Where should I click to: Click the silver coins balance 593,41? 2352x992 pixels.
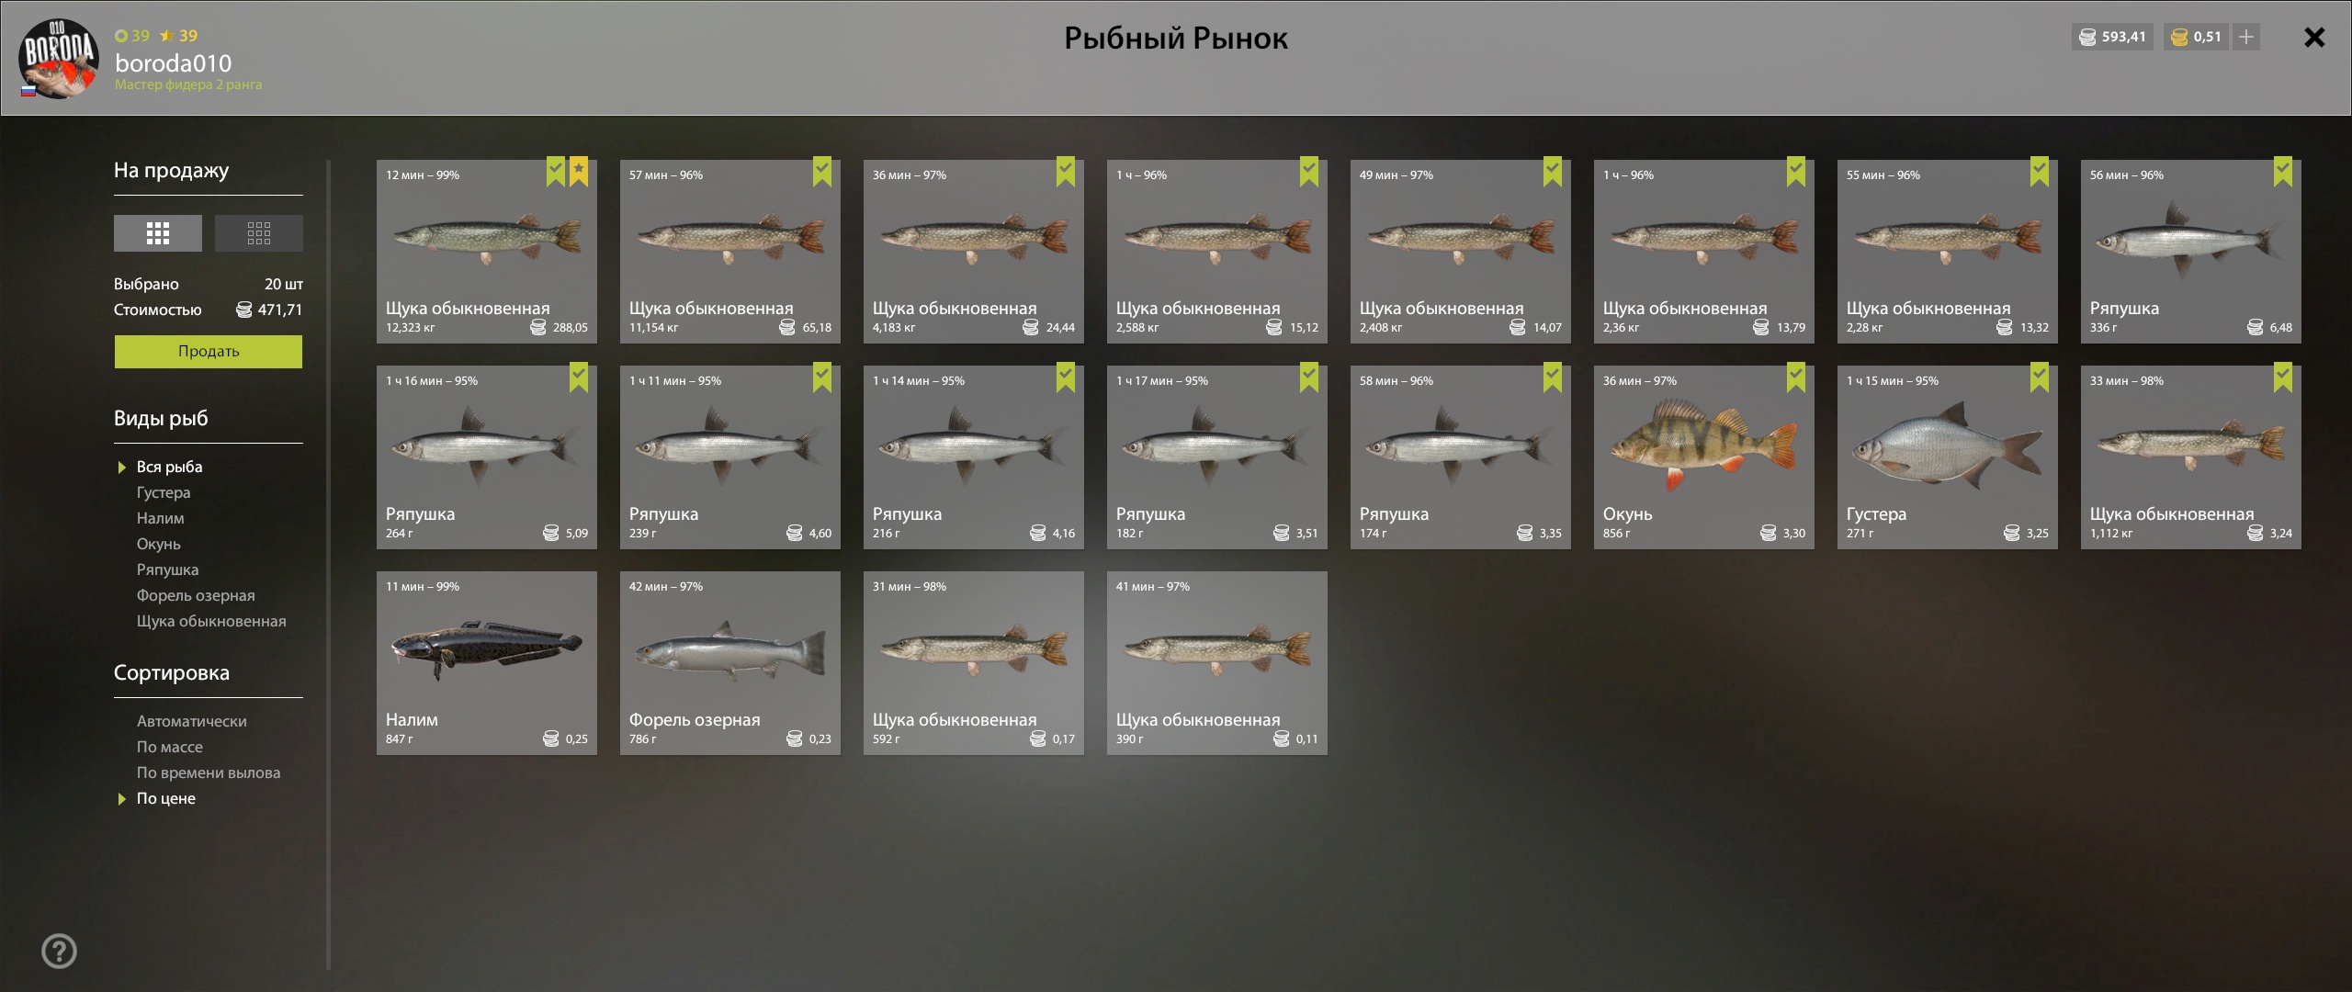tap(2112, 37)
